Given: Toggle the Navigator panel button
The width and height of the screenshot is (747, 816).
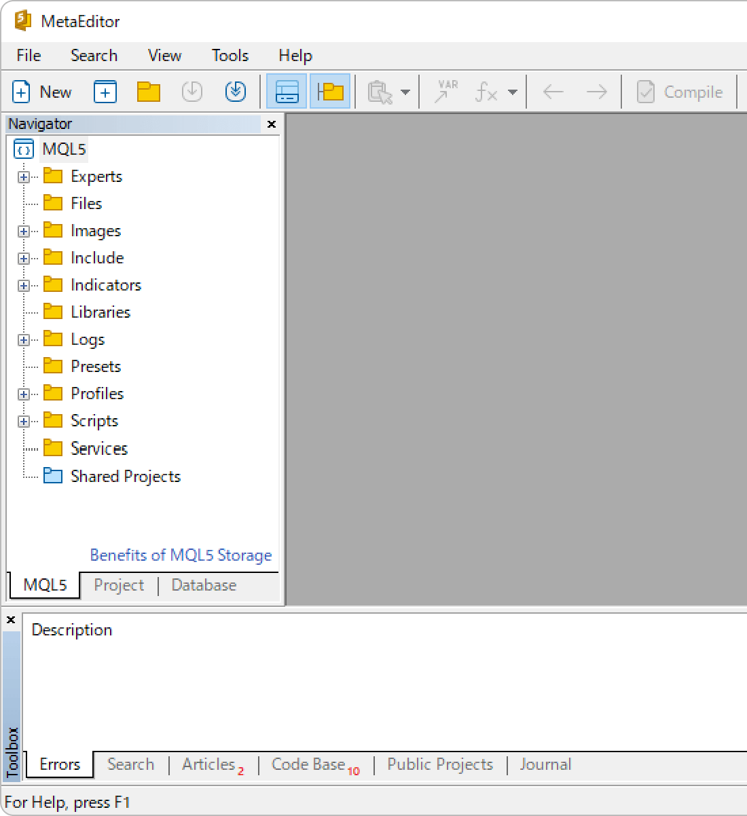Looking at the screenshot, I should [331, 92].
